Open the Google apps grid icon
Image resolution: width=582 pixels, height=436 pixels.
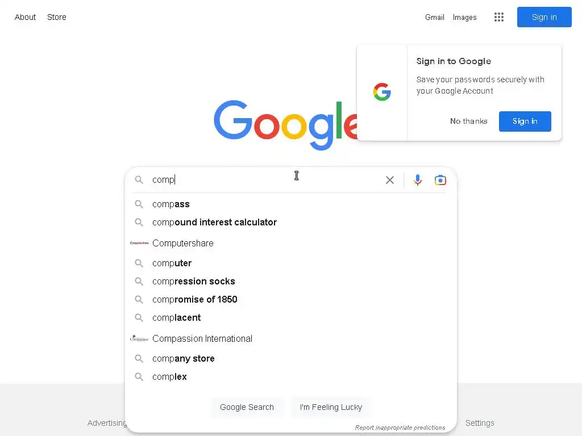click(499, 17)
